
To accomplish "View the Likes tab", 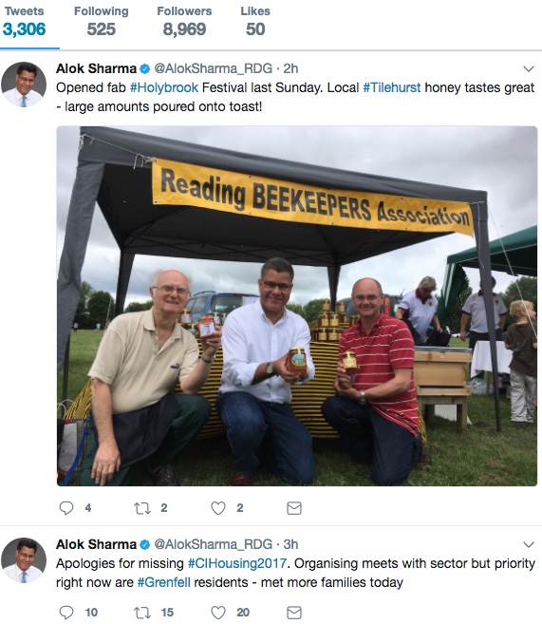I will [255, 22].
